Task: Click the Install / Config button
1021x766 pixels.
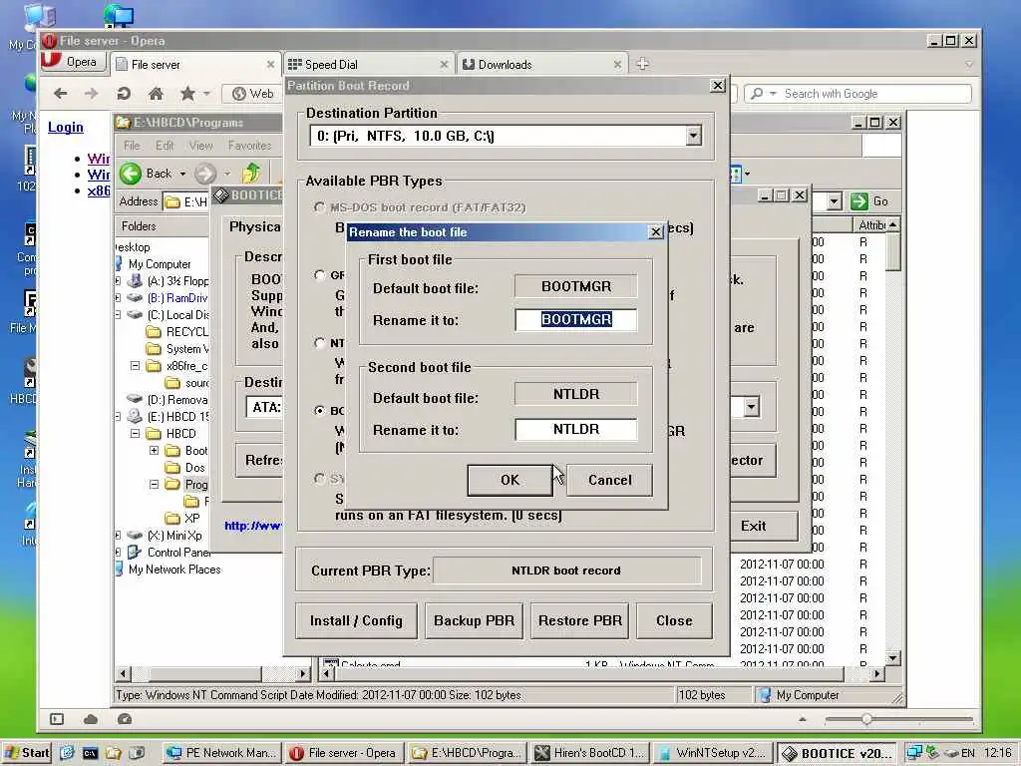Action: [356, 620]
